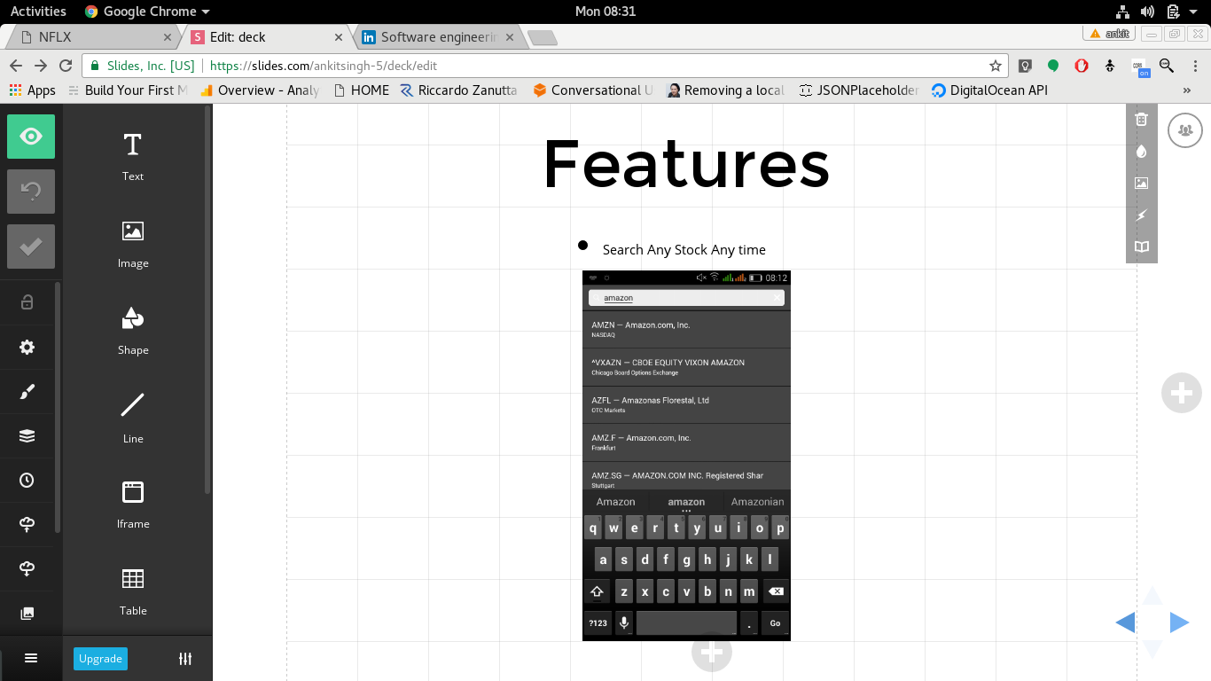1211x681 pixels.
Task: Open deck settings gear icon
Action: click(x=27, y=347)
